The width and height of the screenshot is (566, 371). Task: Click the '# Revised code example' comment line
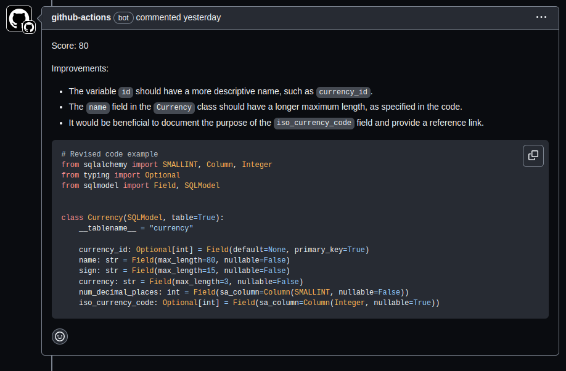tap(110, 154)
